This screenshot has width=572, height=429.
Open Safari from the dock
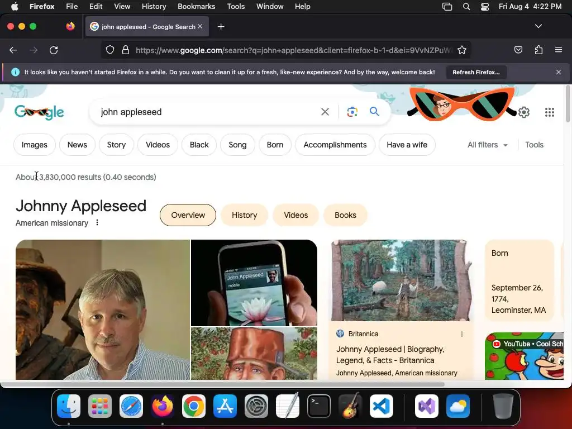click(131, 406)
